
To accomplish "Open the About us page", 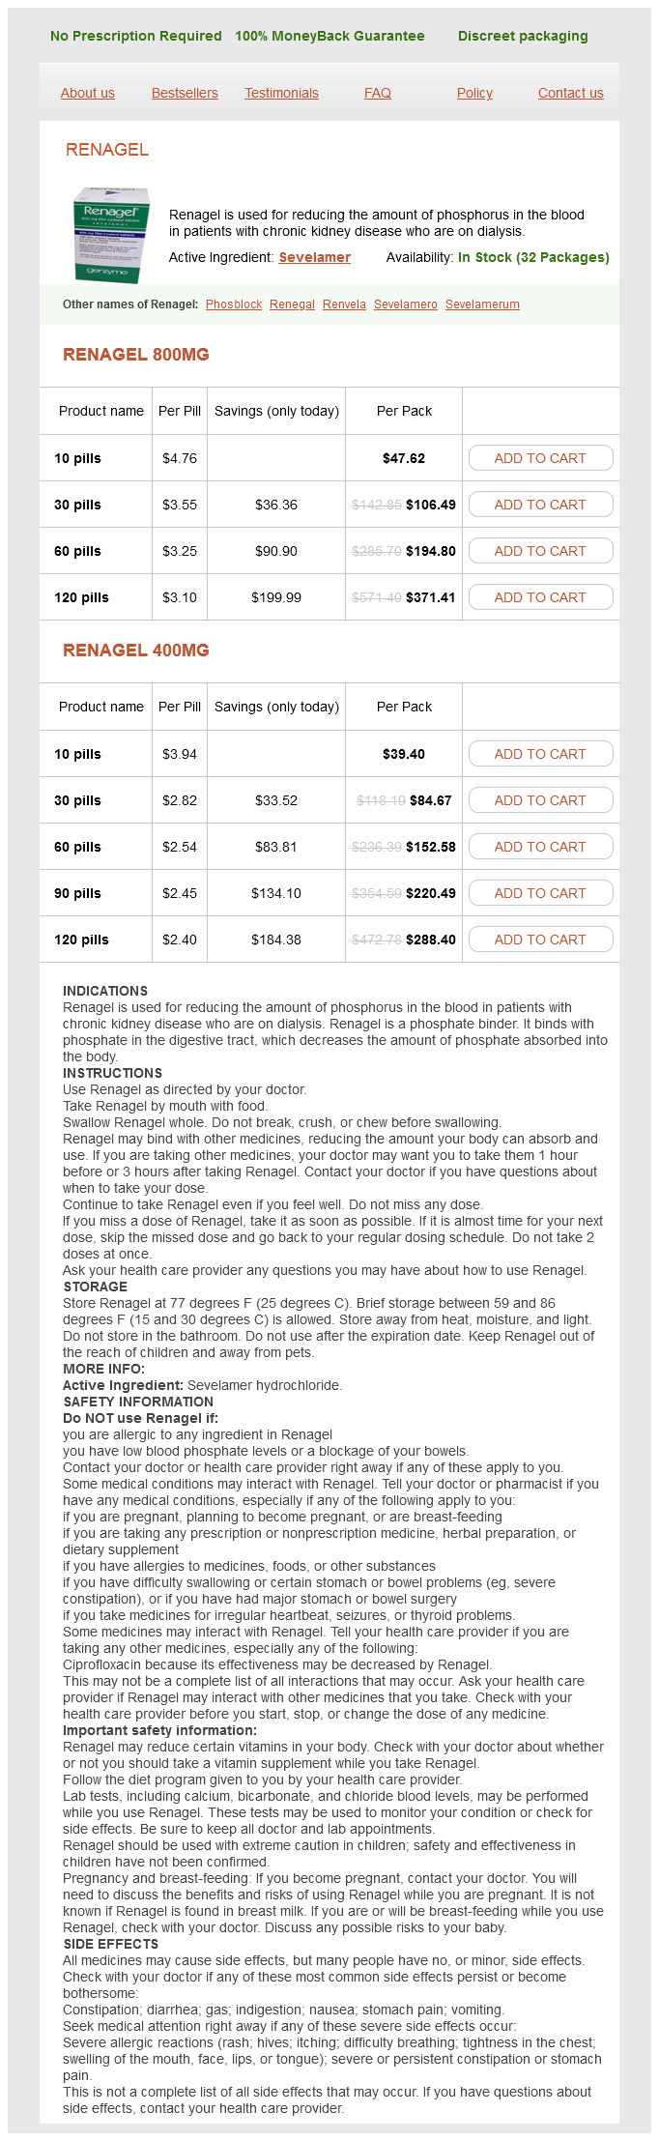I will 88,93.
